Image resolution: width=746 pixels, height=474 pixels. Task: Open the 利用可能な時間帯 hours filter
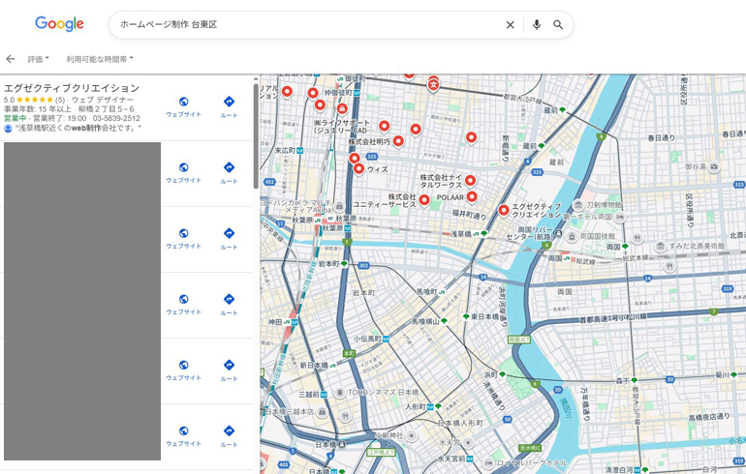(x=99, y=59)
